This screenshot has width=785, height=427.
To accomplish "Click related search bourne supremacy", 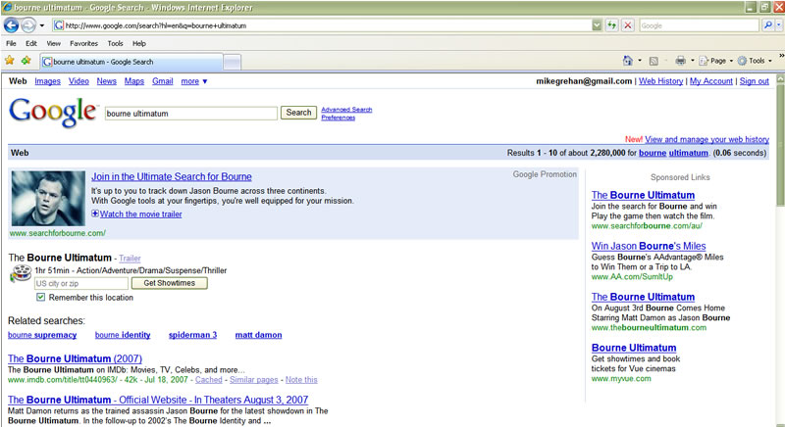I will pyautogui.click(x=42, y=335).
